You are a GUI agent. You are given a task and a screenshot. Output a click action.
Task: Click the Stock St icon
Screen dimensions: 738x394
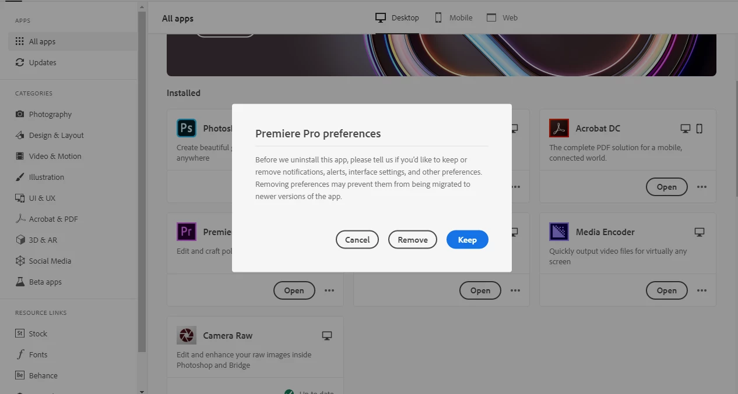coord(20,333)
